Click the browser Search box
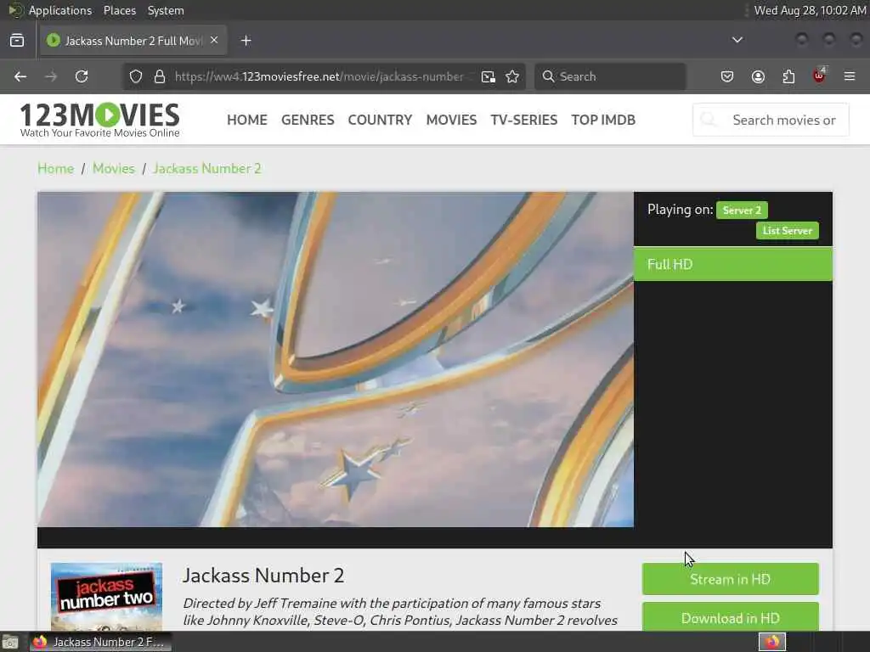This screenshot has height=652, width=870. click(x=610, y=76)
